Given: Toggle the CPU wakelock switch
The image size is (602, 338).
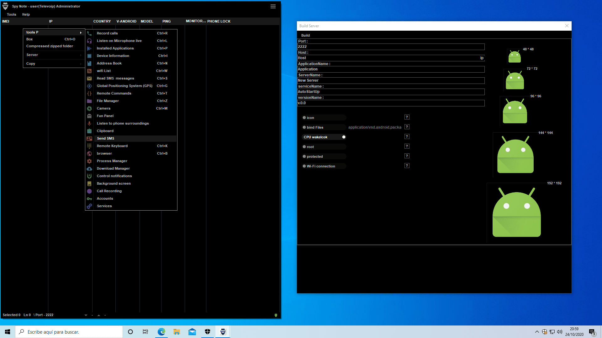Looking at the screenshot, I should pyautogui.click(x=344, y=137).
